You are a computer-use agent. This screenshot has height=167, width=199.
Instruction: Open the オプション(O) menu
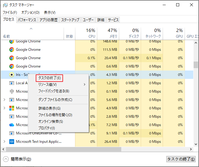coord(30,13)
